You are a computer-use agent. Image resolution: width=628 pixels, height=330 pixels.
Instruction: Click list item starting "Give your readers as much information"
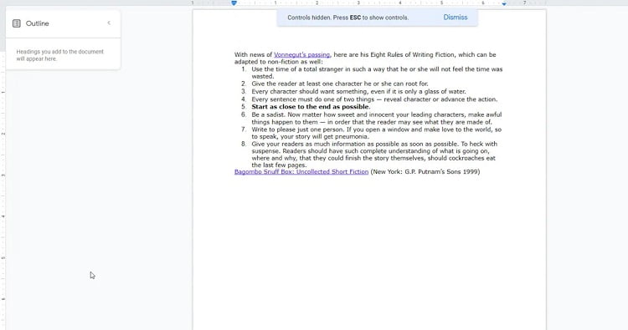pos(374,155)
